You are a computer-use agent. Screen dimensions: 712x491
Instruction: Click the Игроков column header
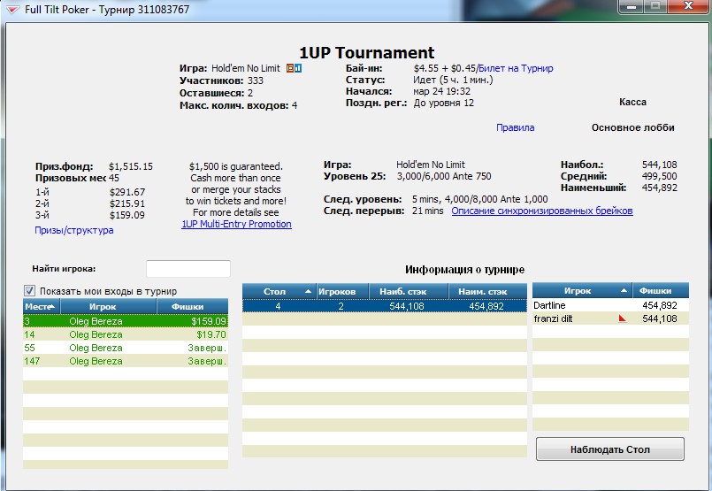342,292
